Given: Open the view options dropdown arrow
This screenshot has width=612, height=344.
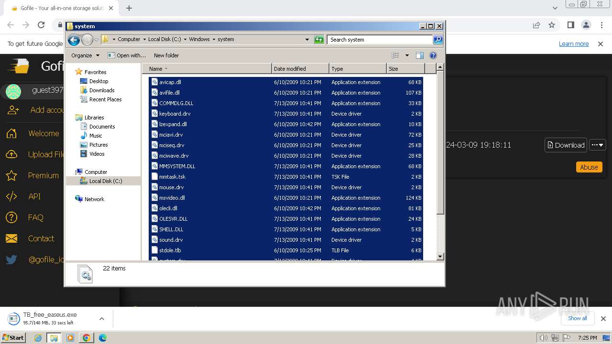Looking at the screenshot, I should click(407, 55).
